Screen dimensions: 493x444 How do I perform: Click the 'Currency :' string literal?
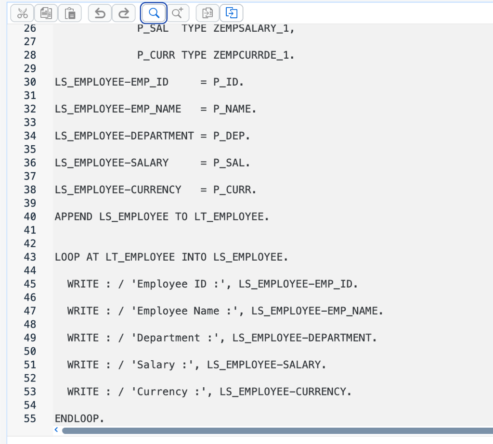coord(169,392)
